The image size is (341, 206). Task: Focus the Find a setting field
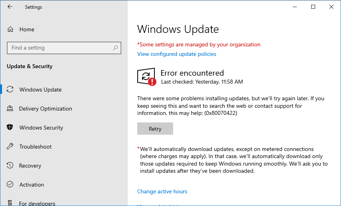64,48
